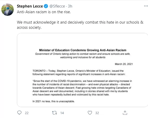
Task: Click the italic Government of Ontario subtitle
Action: click(83, 55)
